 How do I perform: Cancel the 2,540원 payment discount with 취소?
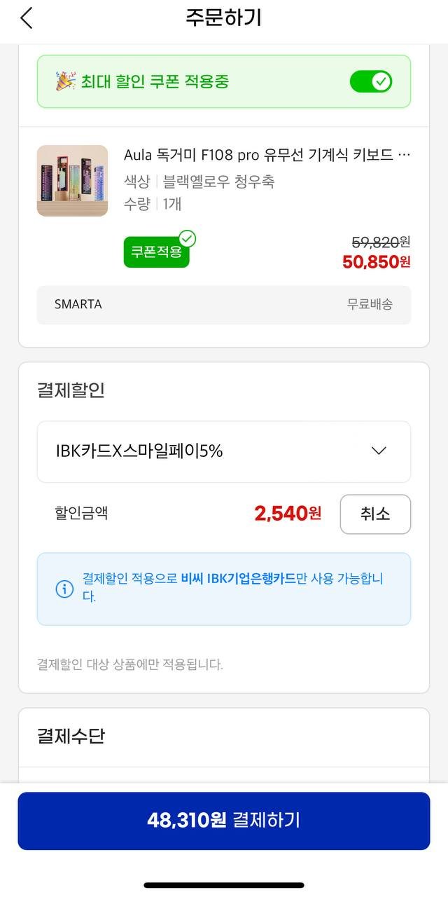coord(375,514)
